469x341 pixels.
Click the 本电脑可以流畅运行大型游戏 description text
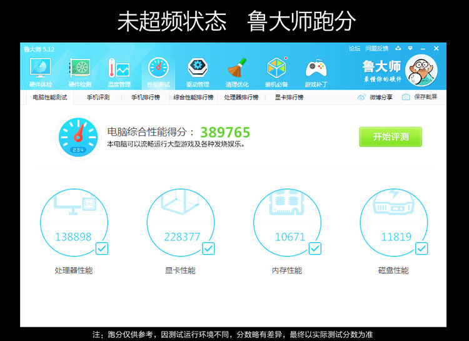tap(176, 145)
